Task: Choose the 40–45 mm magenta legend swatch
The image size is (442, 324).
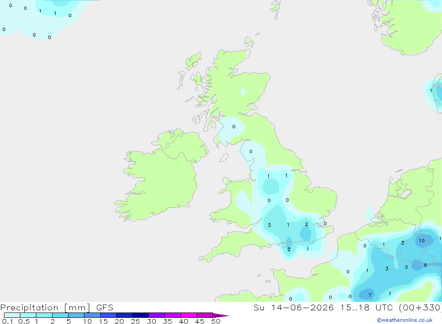Action: pyautogui.click(x=189, y=315)
